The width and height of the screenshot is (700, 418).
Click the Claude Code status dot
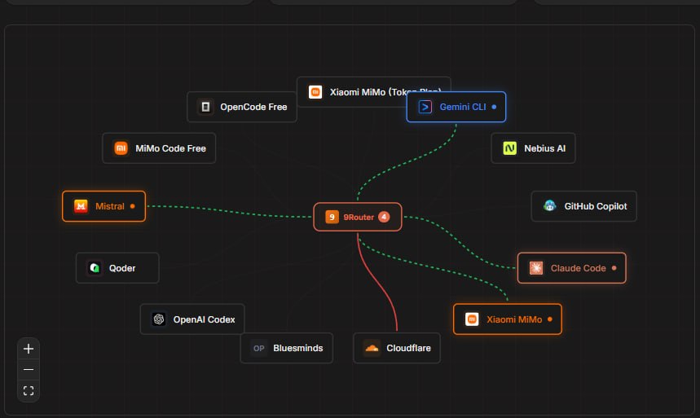[614, 268]
